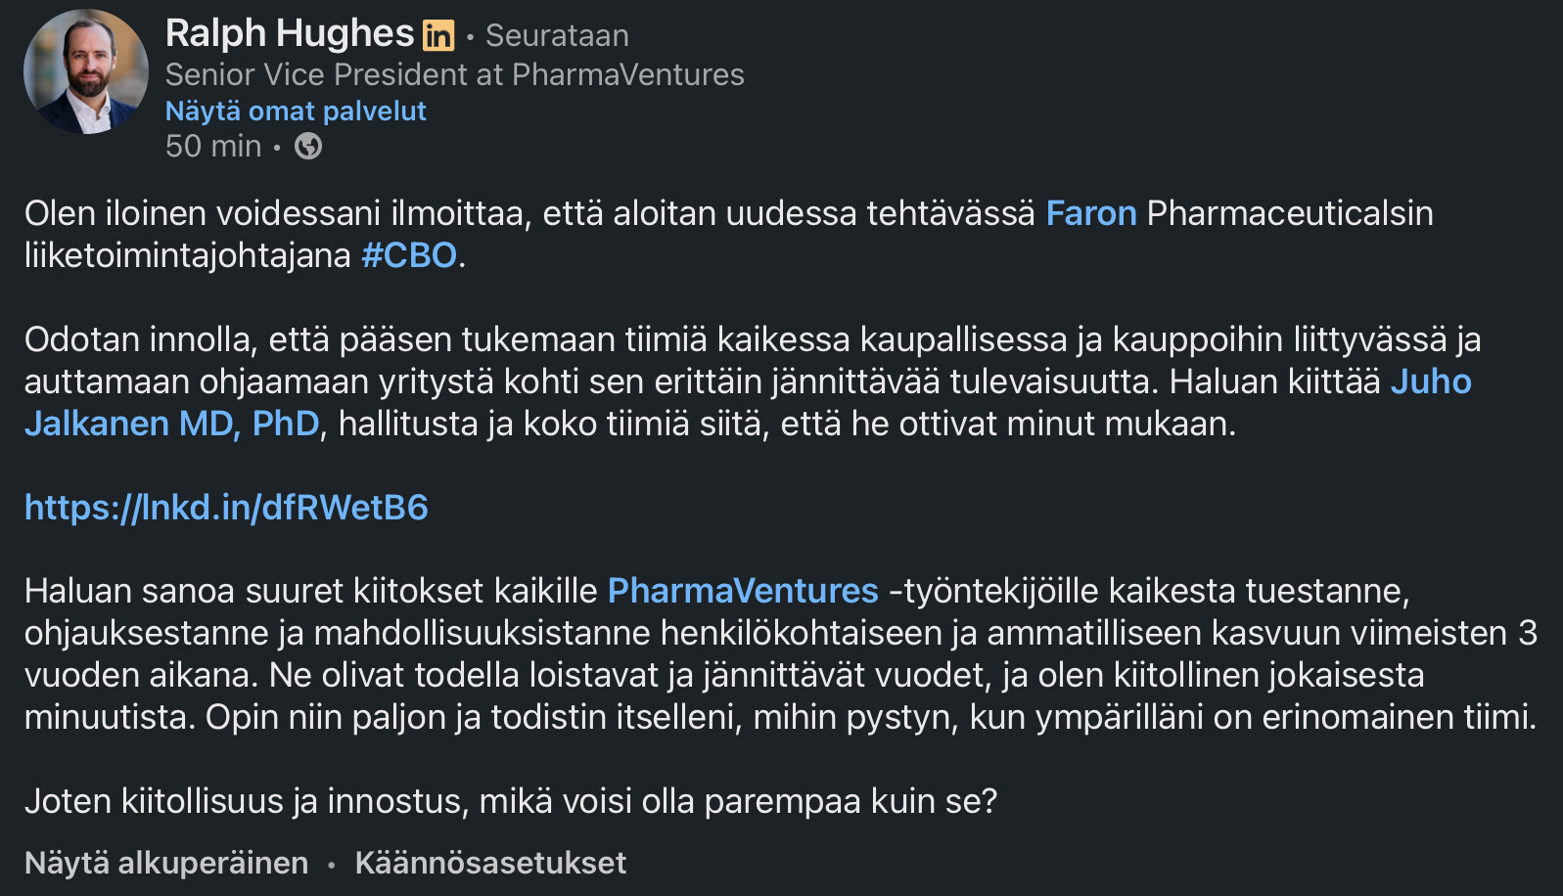Open the Faron company mention
This screenshot has height=896, width=1563.
[x=1091, y=213]
